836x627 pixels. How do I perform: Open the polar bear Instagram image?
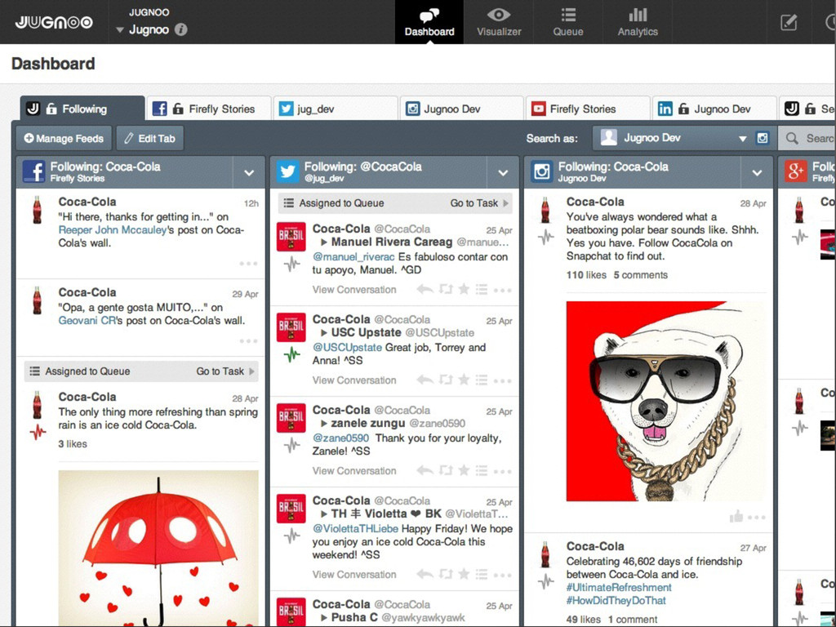pyautogui.click(x=666, y=402)
